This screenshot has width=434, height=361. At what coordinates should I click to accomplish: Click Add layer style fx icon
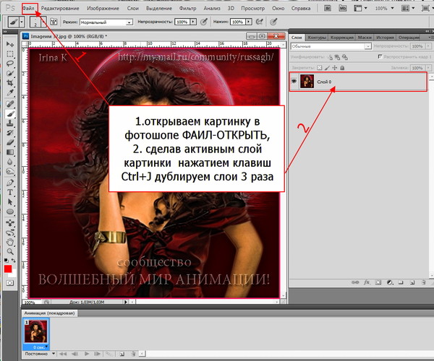point(367,282)
